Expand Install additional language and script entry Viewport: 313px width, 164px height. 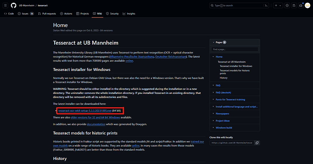(213, 106)
